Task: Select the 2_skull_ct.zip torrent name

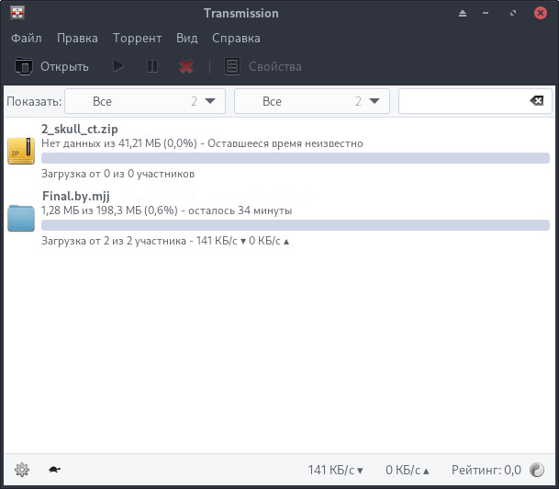Action: click(80, 129)
